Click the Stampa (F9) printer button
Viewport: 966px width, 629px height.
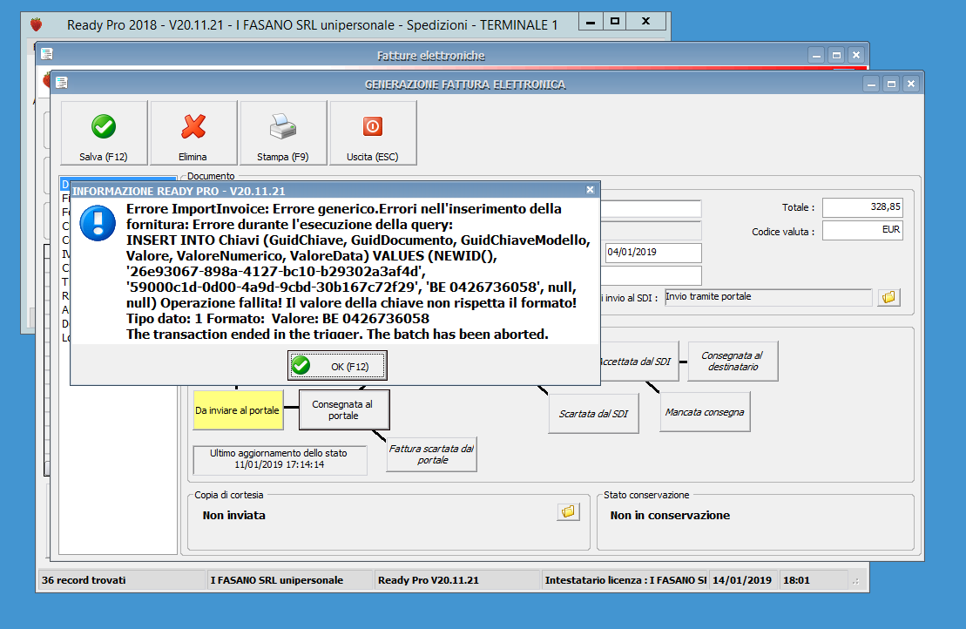[x=283, y=133]
